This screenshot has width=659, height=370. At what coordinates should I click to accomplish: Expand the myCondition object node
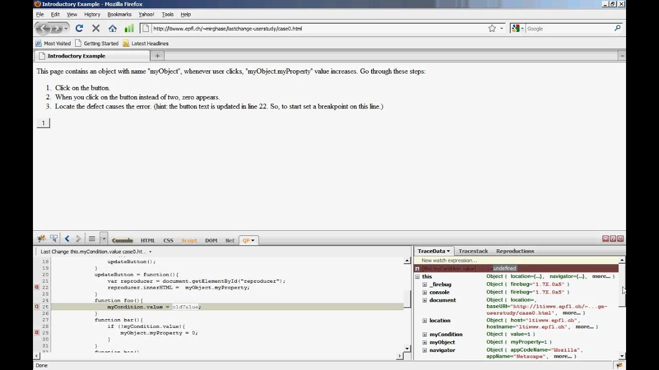[x=425, y=335]
